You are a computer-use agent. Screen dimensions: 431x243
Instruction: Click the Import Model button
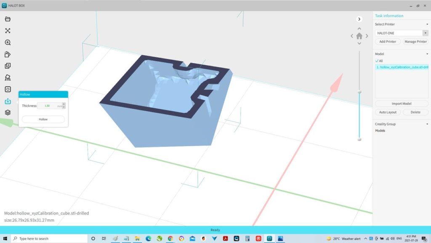401,104
